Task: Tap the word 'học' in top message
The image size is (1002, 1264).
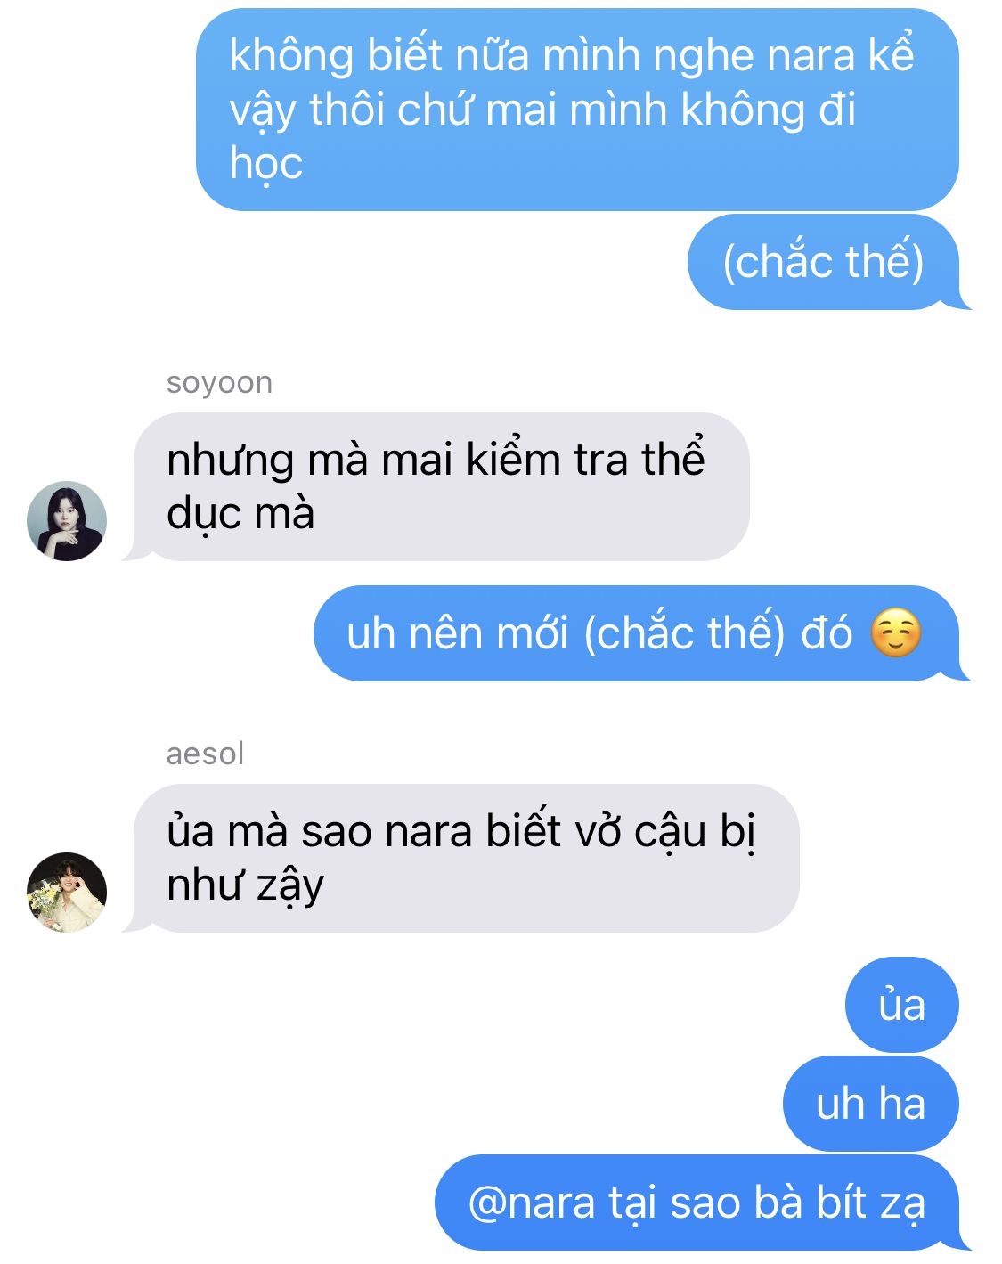Action: [266, 164]
